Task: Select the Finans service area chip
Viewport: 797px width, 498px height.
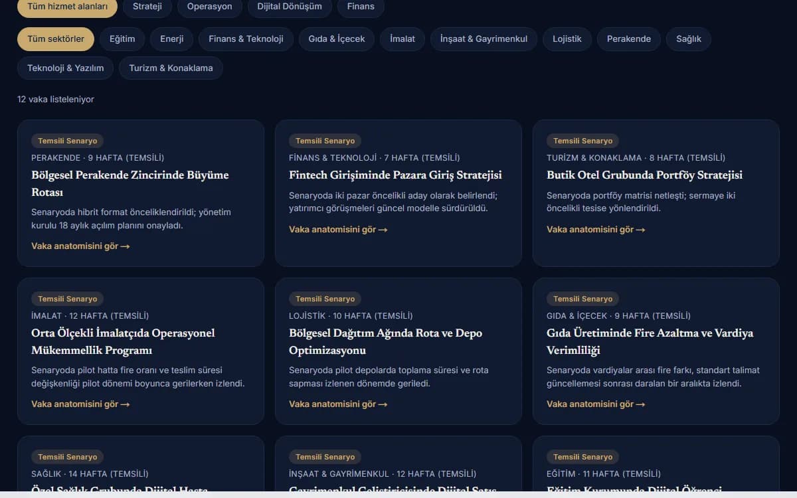Action: pyautogui.click(x=361, y=7)
